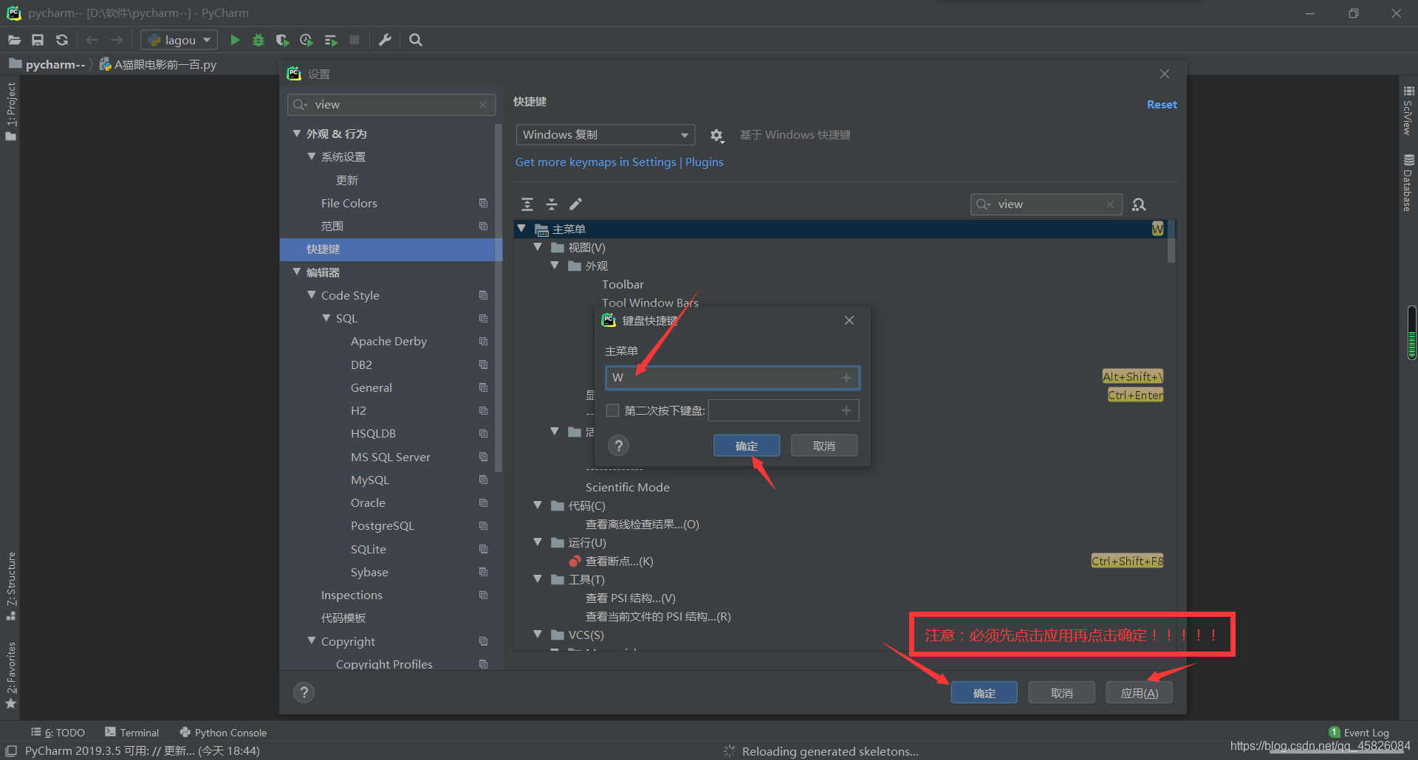Click the settings search field with view
Screen dimensions: 1418x760
coord(391,105)
